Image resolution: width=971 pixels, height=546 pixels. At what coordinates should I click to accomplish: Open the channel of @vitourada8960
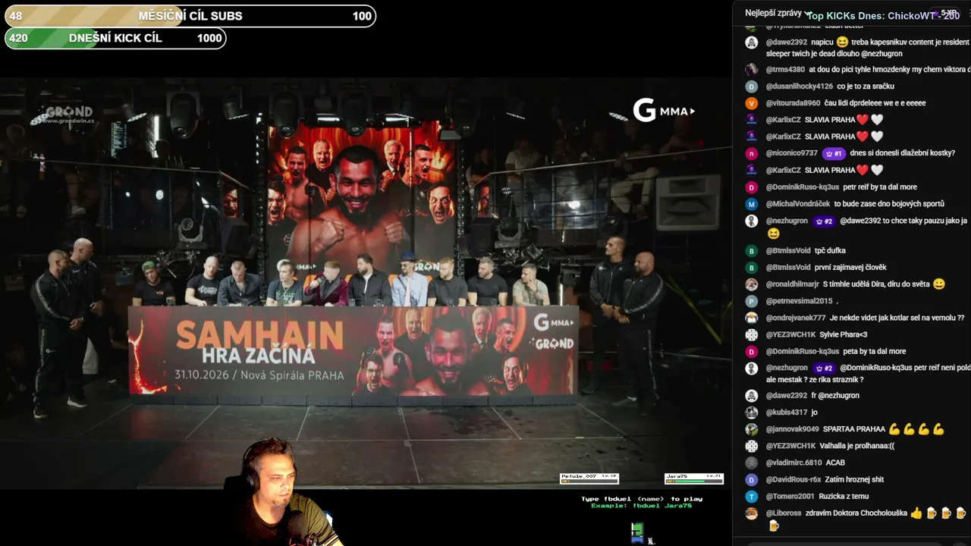coord(793,103)
